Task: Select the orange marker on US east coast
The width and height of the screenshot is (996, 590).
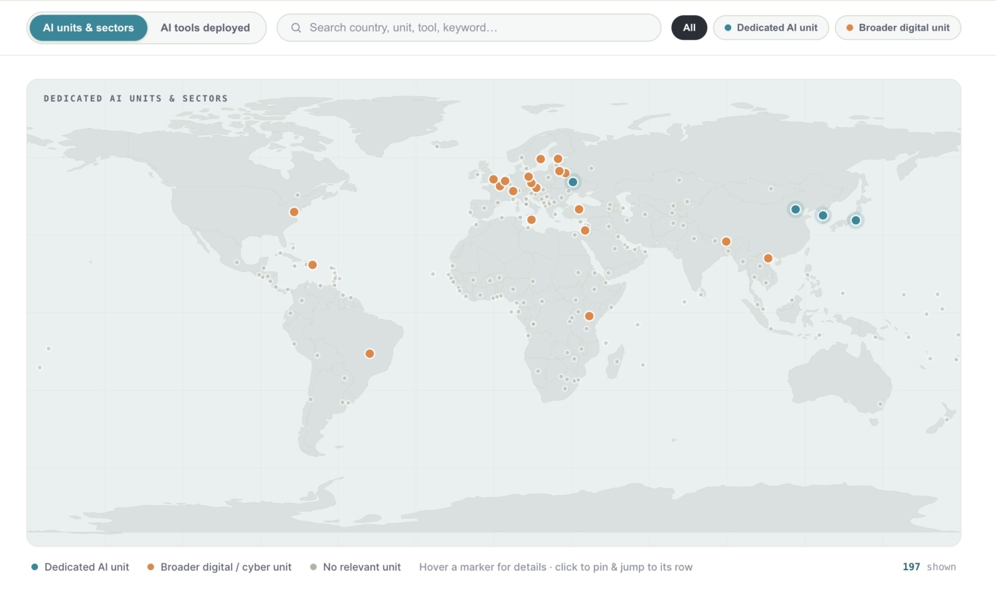Action: pyautogui.click(x=294, y=212)
